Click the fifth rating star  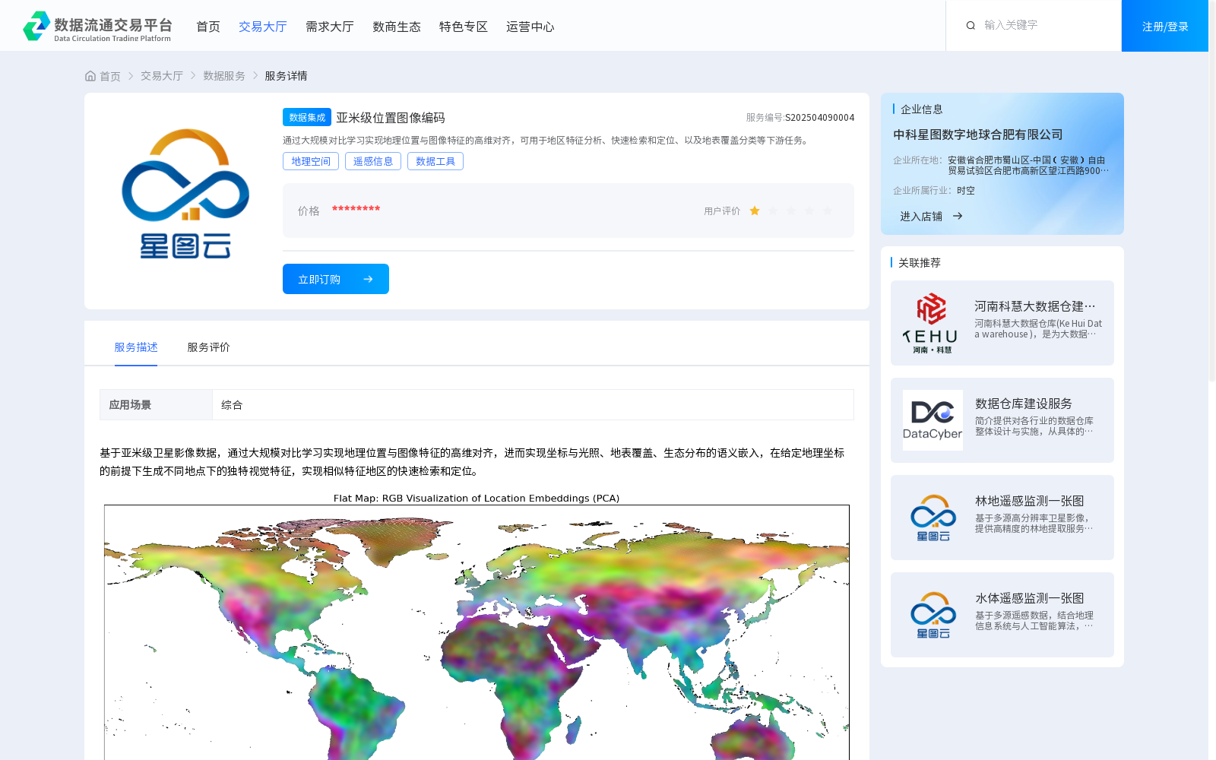pyautogui.click(x=828, y=211)
